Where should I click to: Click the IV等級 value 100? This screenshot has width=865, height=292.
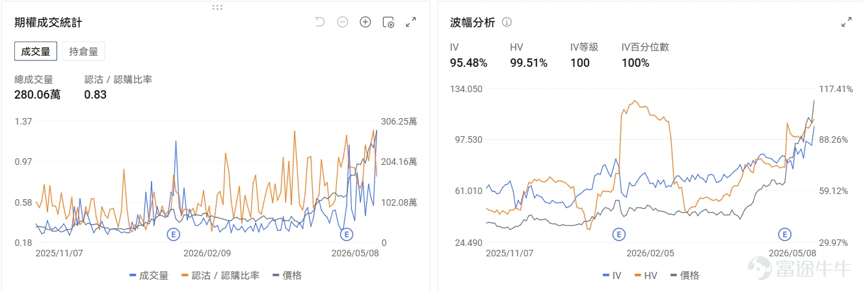[579, 63]
